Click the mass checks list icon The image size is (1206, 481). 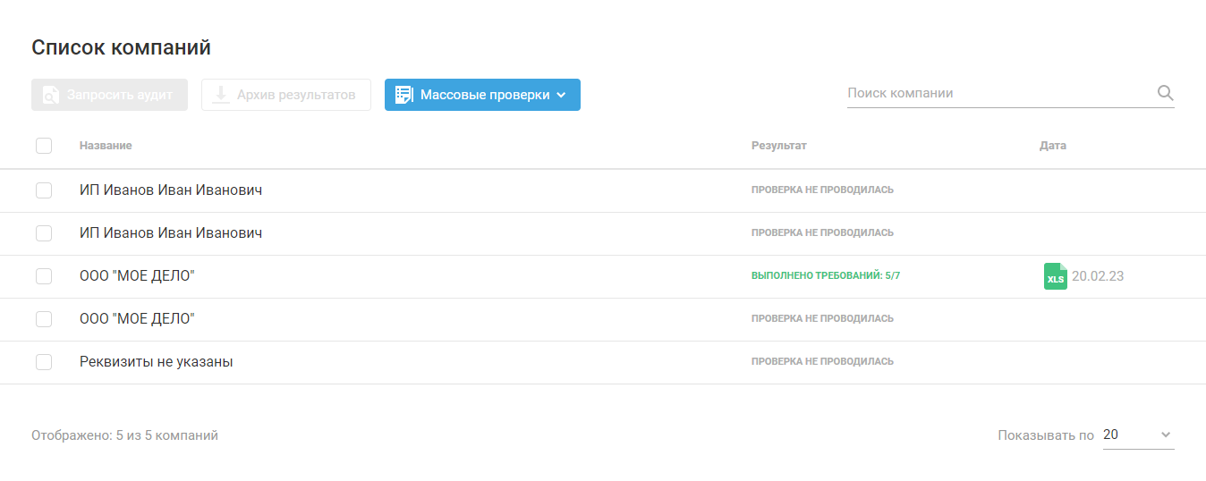[403, 95]
